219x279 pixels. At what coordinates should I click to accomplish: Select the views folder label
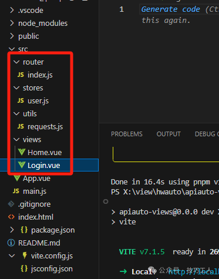click(32, 139)
